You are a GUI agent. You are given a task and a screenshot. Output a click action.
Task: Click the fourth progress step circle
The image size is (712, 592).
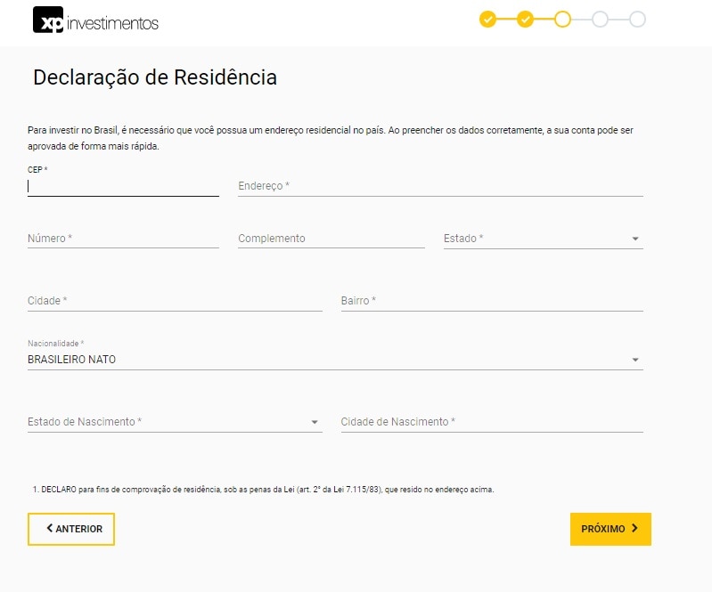600,20
